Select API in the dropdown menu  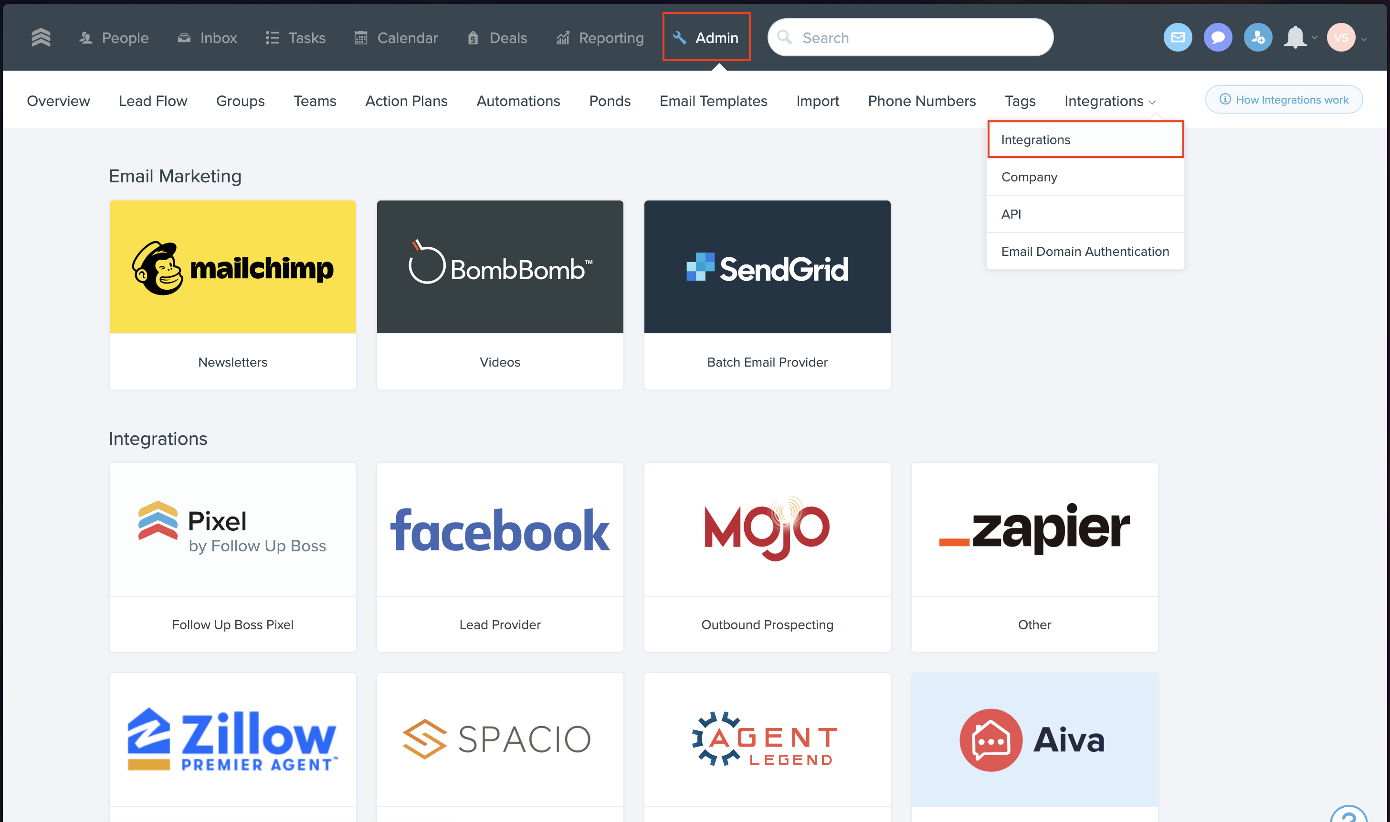(1085, 214)
